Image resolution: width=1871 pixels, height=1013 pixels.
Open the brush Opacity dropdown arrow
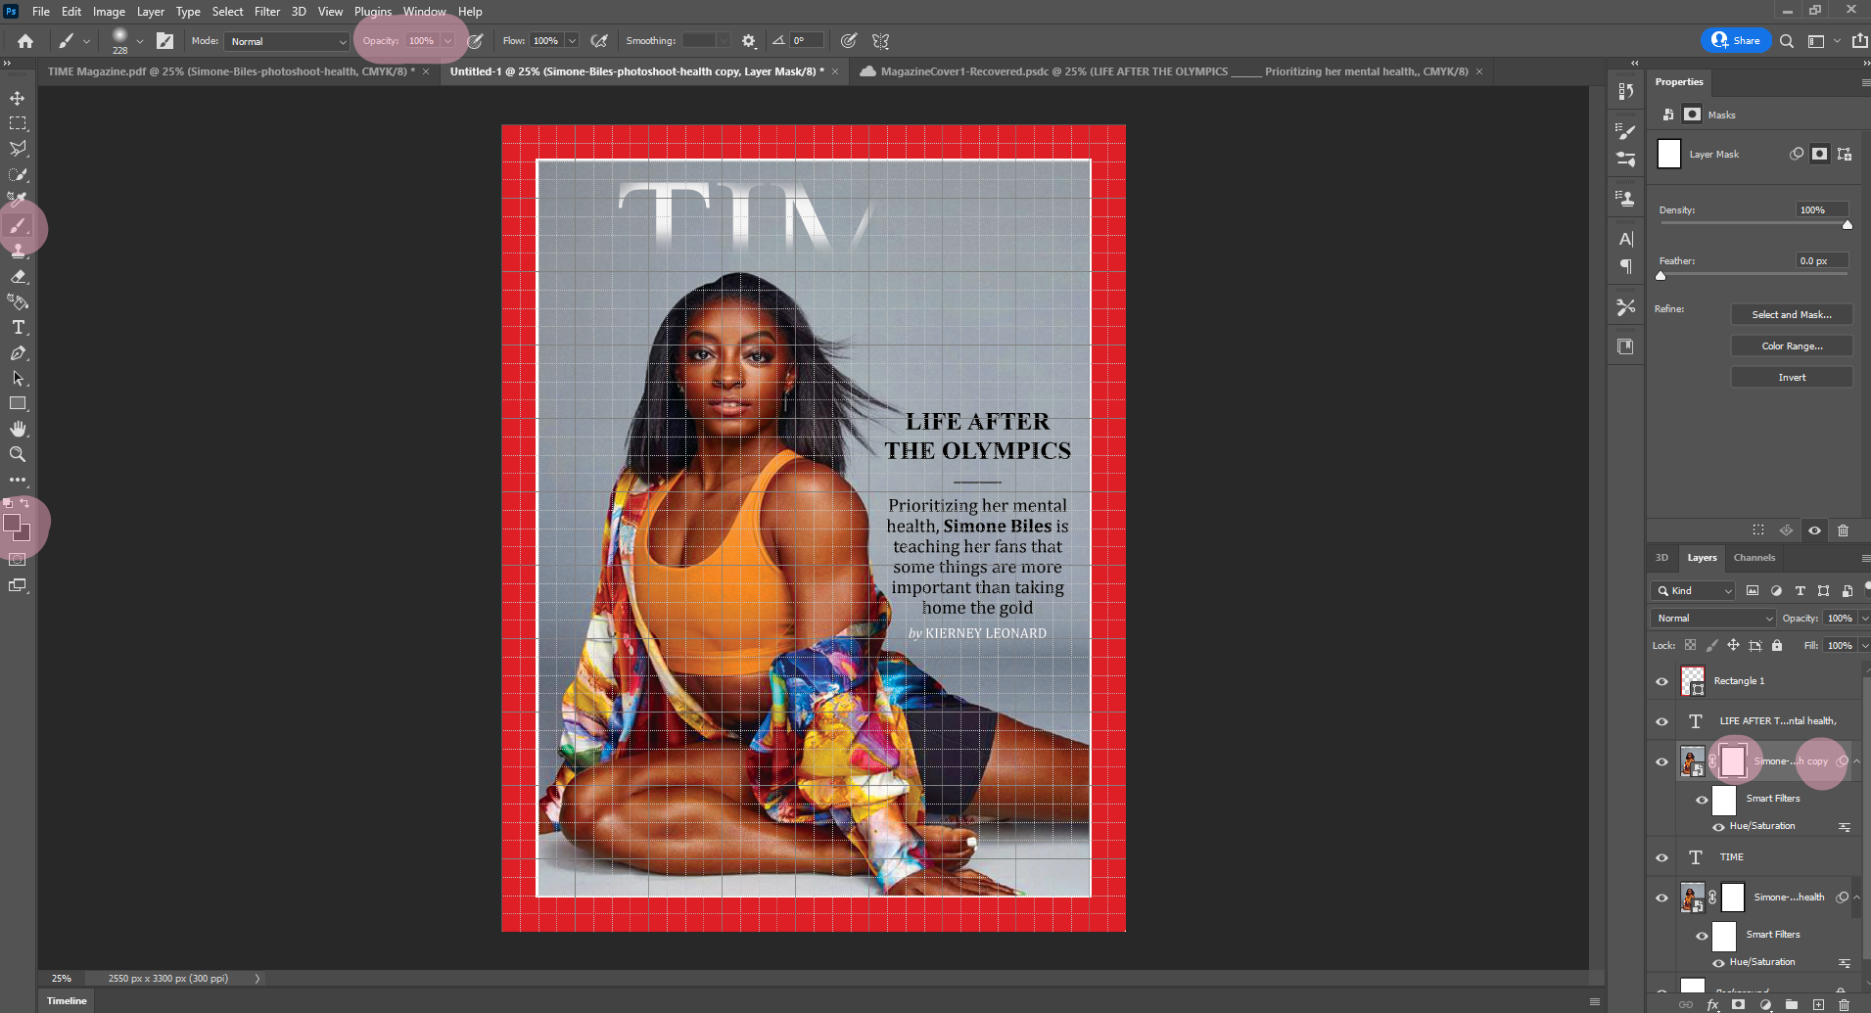point(447,41)
